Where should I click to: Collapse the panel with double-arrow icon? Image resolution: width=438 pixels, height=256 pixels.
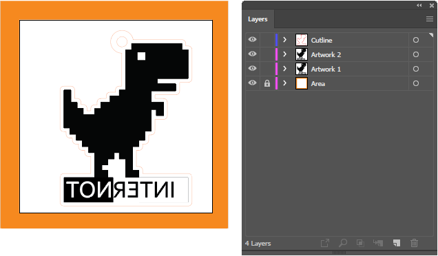pyautogui.click(x=419, y=6)
